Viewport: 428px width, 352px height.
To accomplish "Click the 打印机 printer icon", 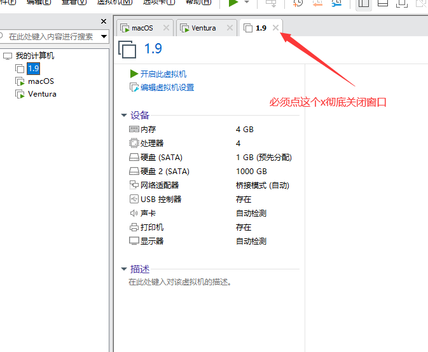I will 134,227.
